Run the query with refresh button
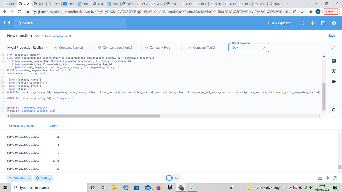The image size is (342, 192). click(x=334, y=110)
